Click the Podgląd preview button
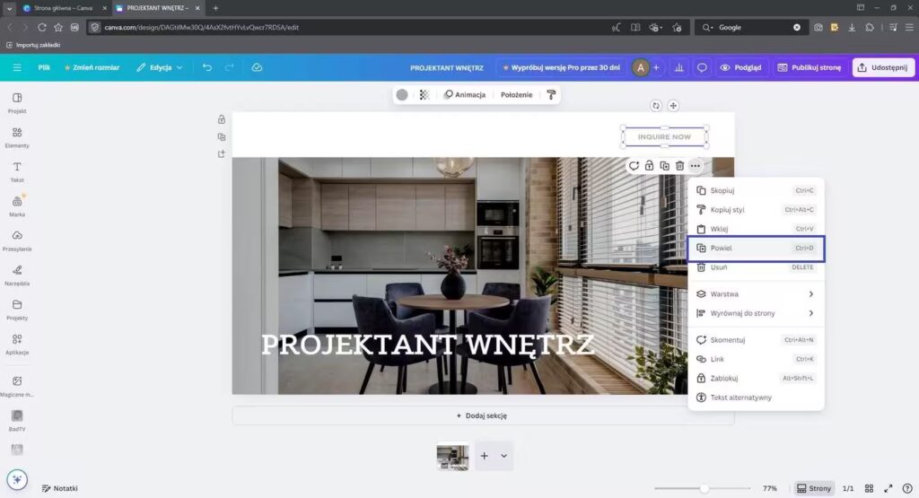 [740, 67]
